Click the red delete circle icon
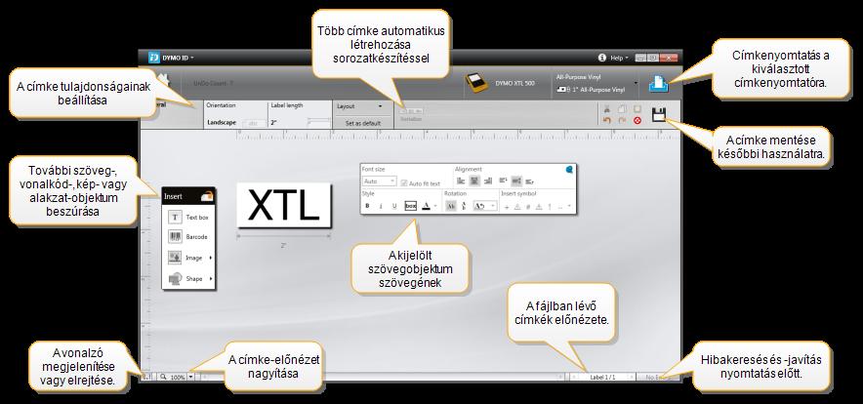863x404 pixels. click(x=637, y=120)
